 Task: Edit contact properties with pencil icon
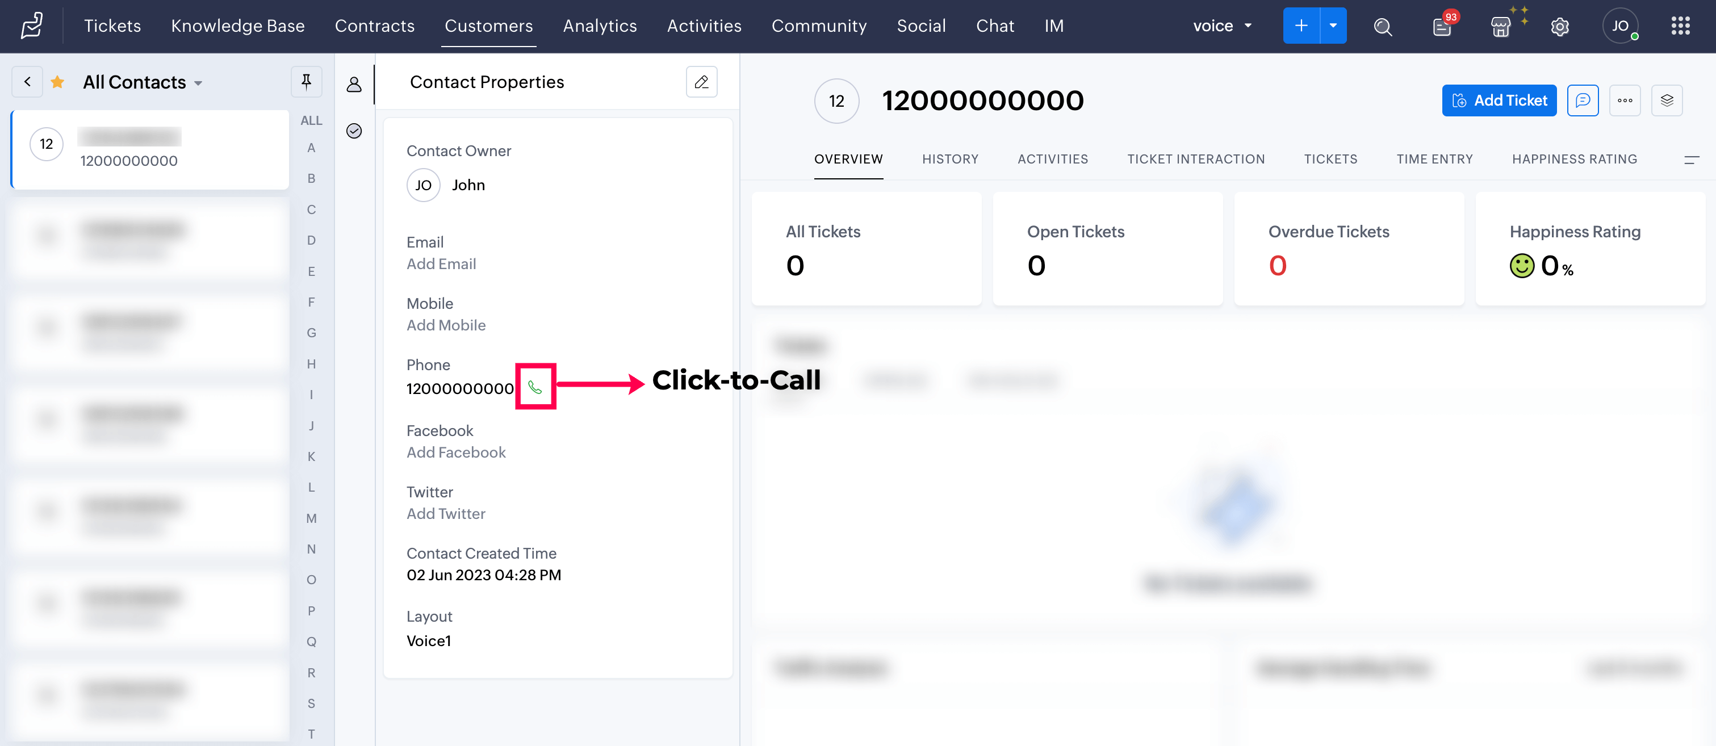[x=701, y=82]
